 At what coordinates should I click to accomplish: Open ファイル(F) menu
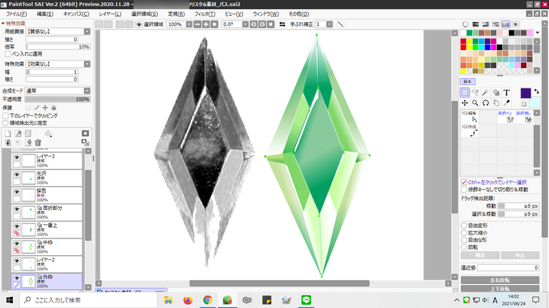pos(16,14)
